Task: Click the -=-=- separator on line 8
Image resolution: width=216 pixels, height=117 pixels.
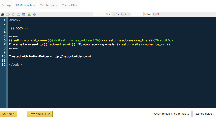Action: [13, 48]
